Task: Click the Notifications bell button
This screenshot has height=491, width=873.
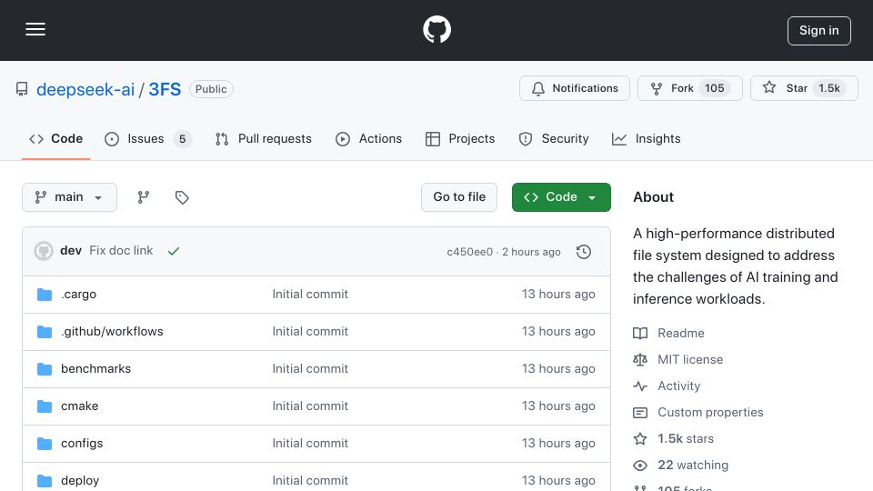Action: coord(574,88)
